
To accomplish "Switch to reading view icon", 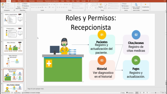I will click(144, 93).
